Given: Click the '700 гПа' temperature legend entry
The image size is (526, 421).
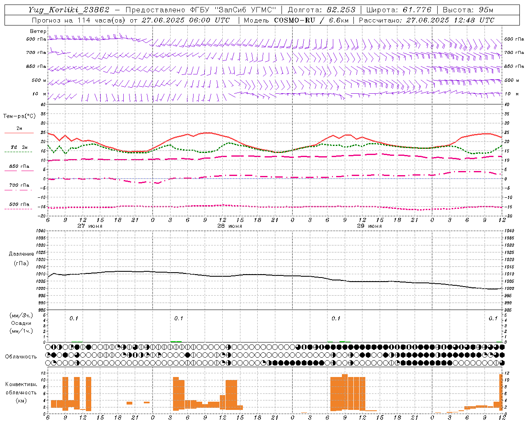Looking at the screenshot, I should (19, 185).
